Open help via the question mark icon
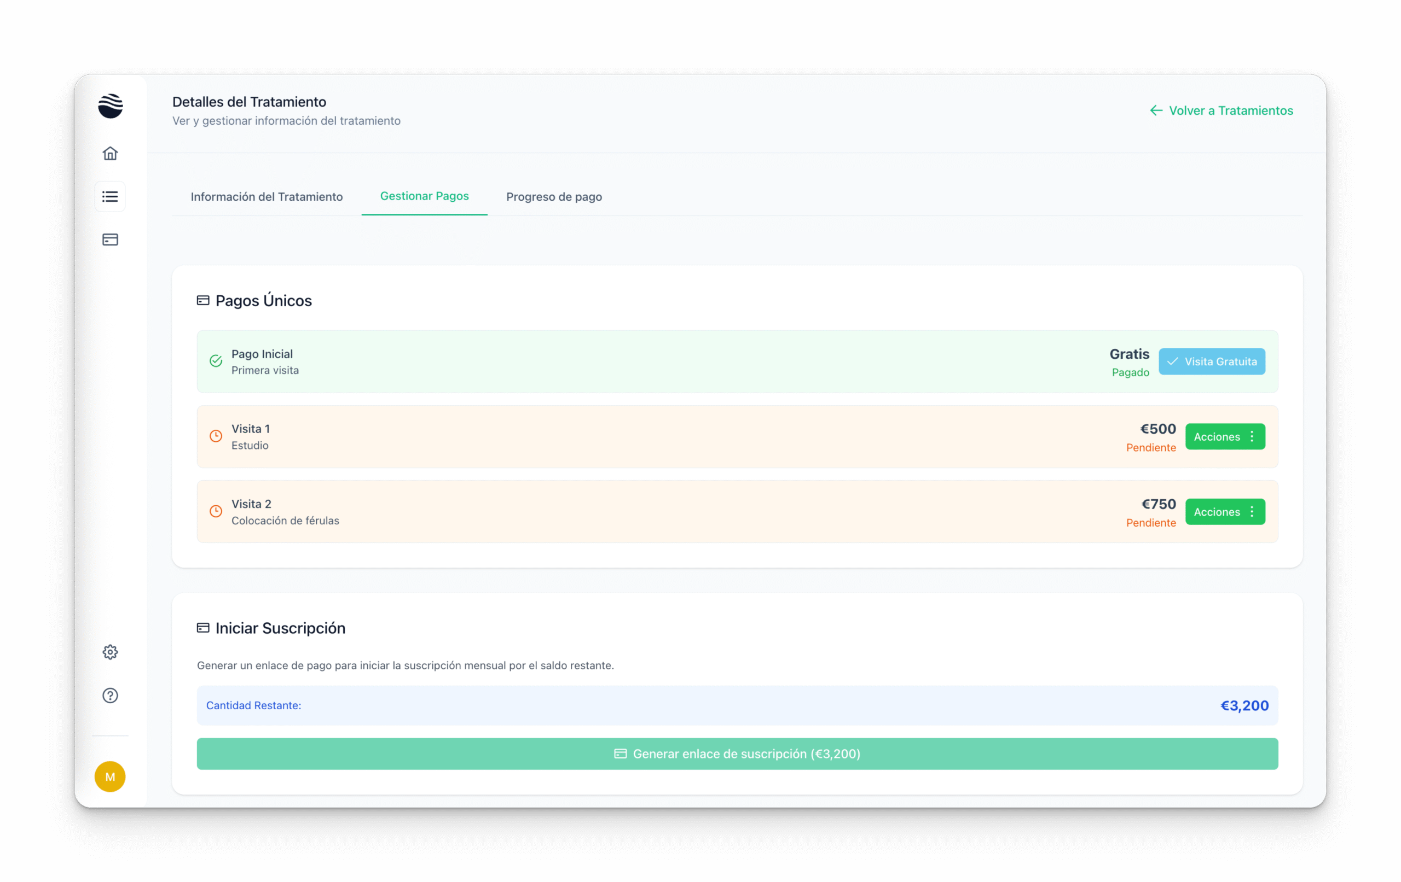Screen dimensions: 1401x882 (x=110, y=696)
